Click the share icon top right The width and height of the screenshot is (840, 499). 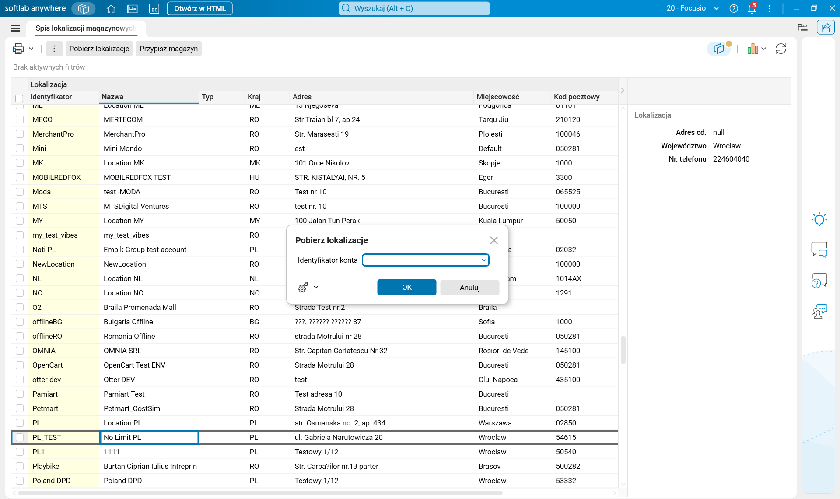click(x=826, y=28)
